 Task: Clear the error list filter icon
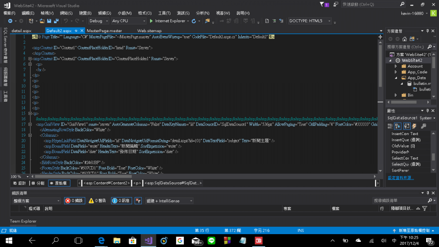(138, 201)
